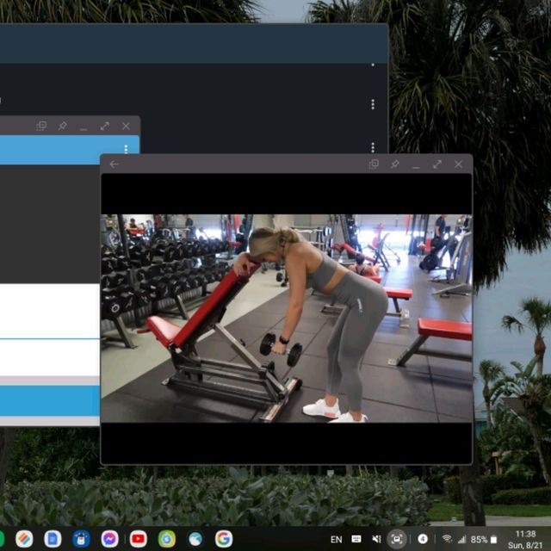Click the multi-window icon in video window
Screen dimensions: 551x551
(x=374, y=164)
